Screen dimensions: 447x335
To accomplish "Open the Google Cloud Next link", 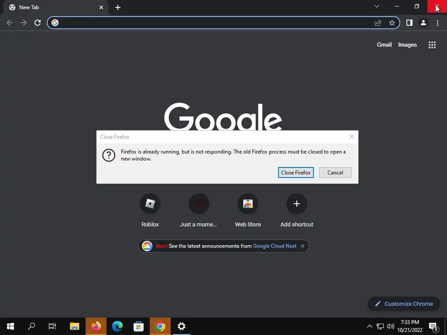I will tap(275, 246).
